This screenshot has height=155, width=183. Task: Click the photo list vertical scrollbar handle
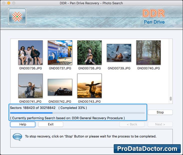tap(171, 99)
